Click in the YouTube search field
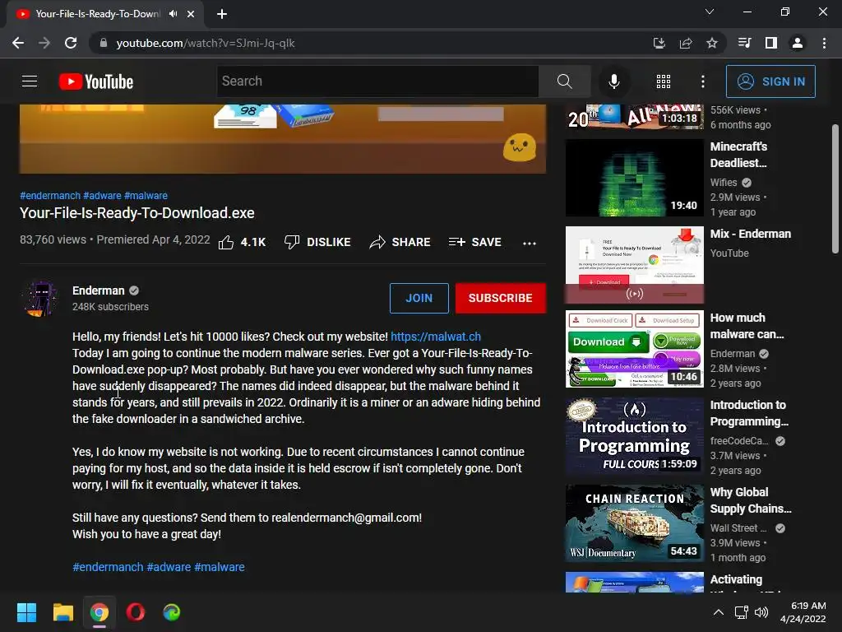 point(377,81)
